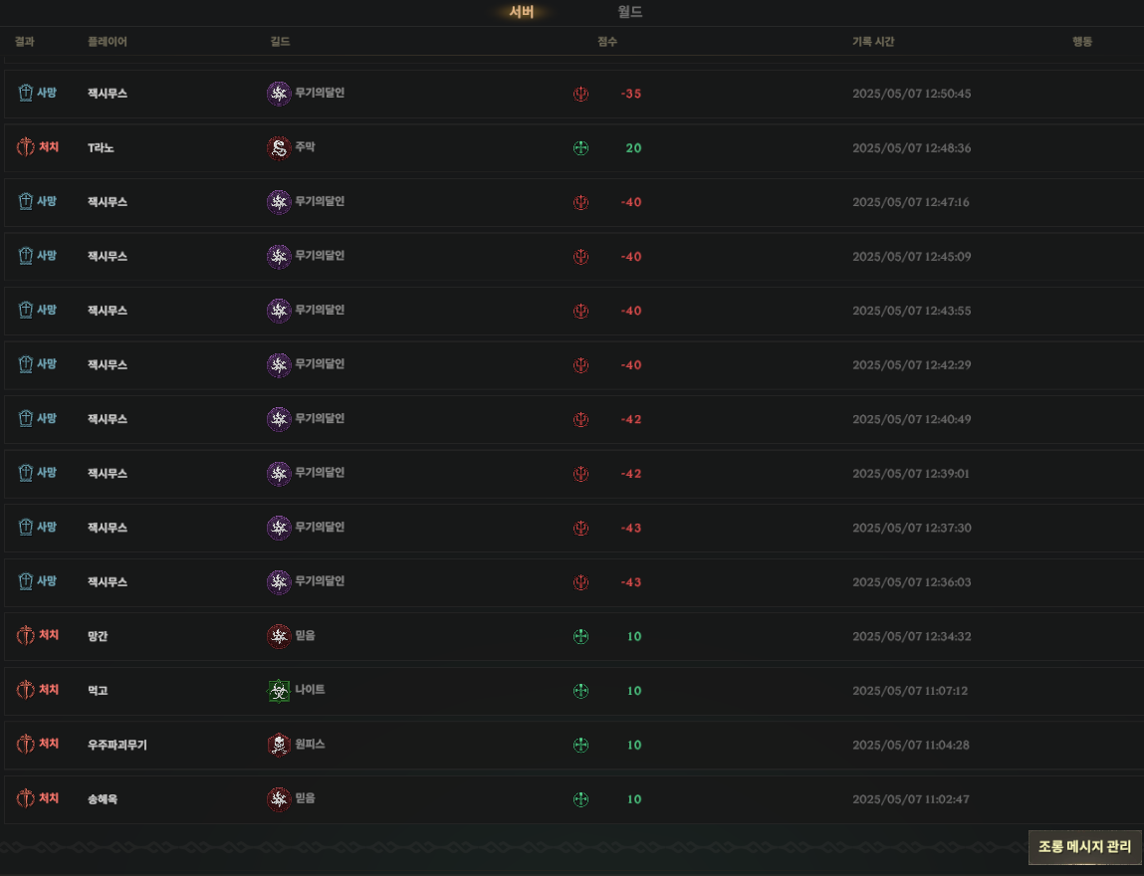Screen dimensions: 1144x876
Task: Click the death icon in the 12:42:29 row
Action: [x=26, y=364]
